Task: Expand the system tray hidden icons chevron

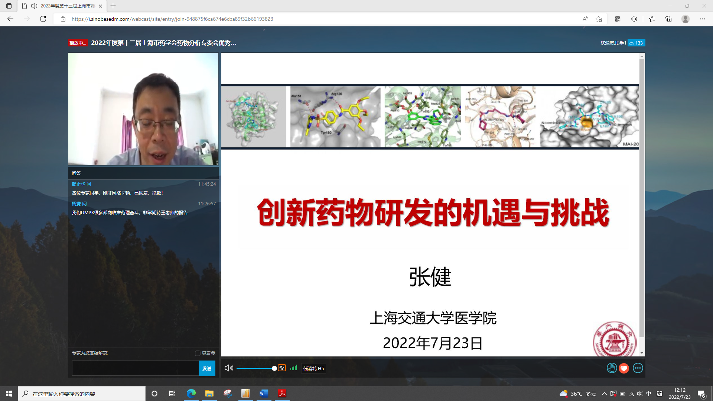Action: pyautogui.click(x=604, y=394)
